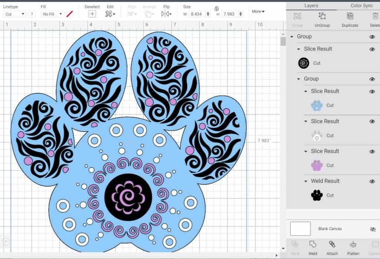Image resolution: width=380 pixels, height=259 pixels.
Task: Click the Blank Canvas white color swatch
Action: pos(300,229)
